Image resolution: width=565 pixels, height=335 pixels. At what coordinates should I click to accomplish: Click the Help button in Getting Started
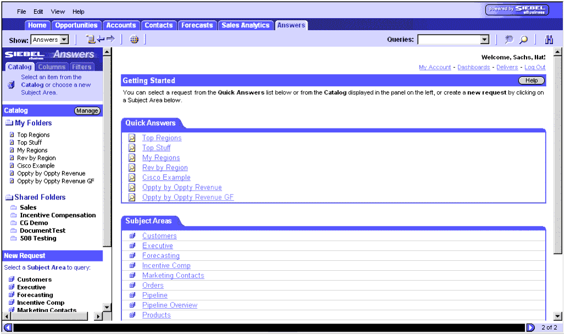[532, 80]
